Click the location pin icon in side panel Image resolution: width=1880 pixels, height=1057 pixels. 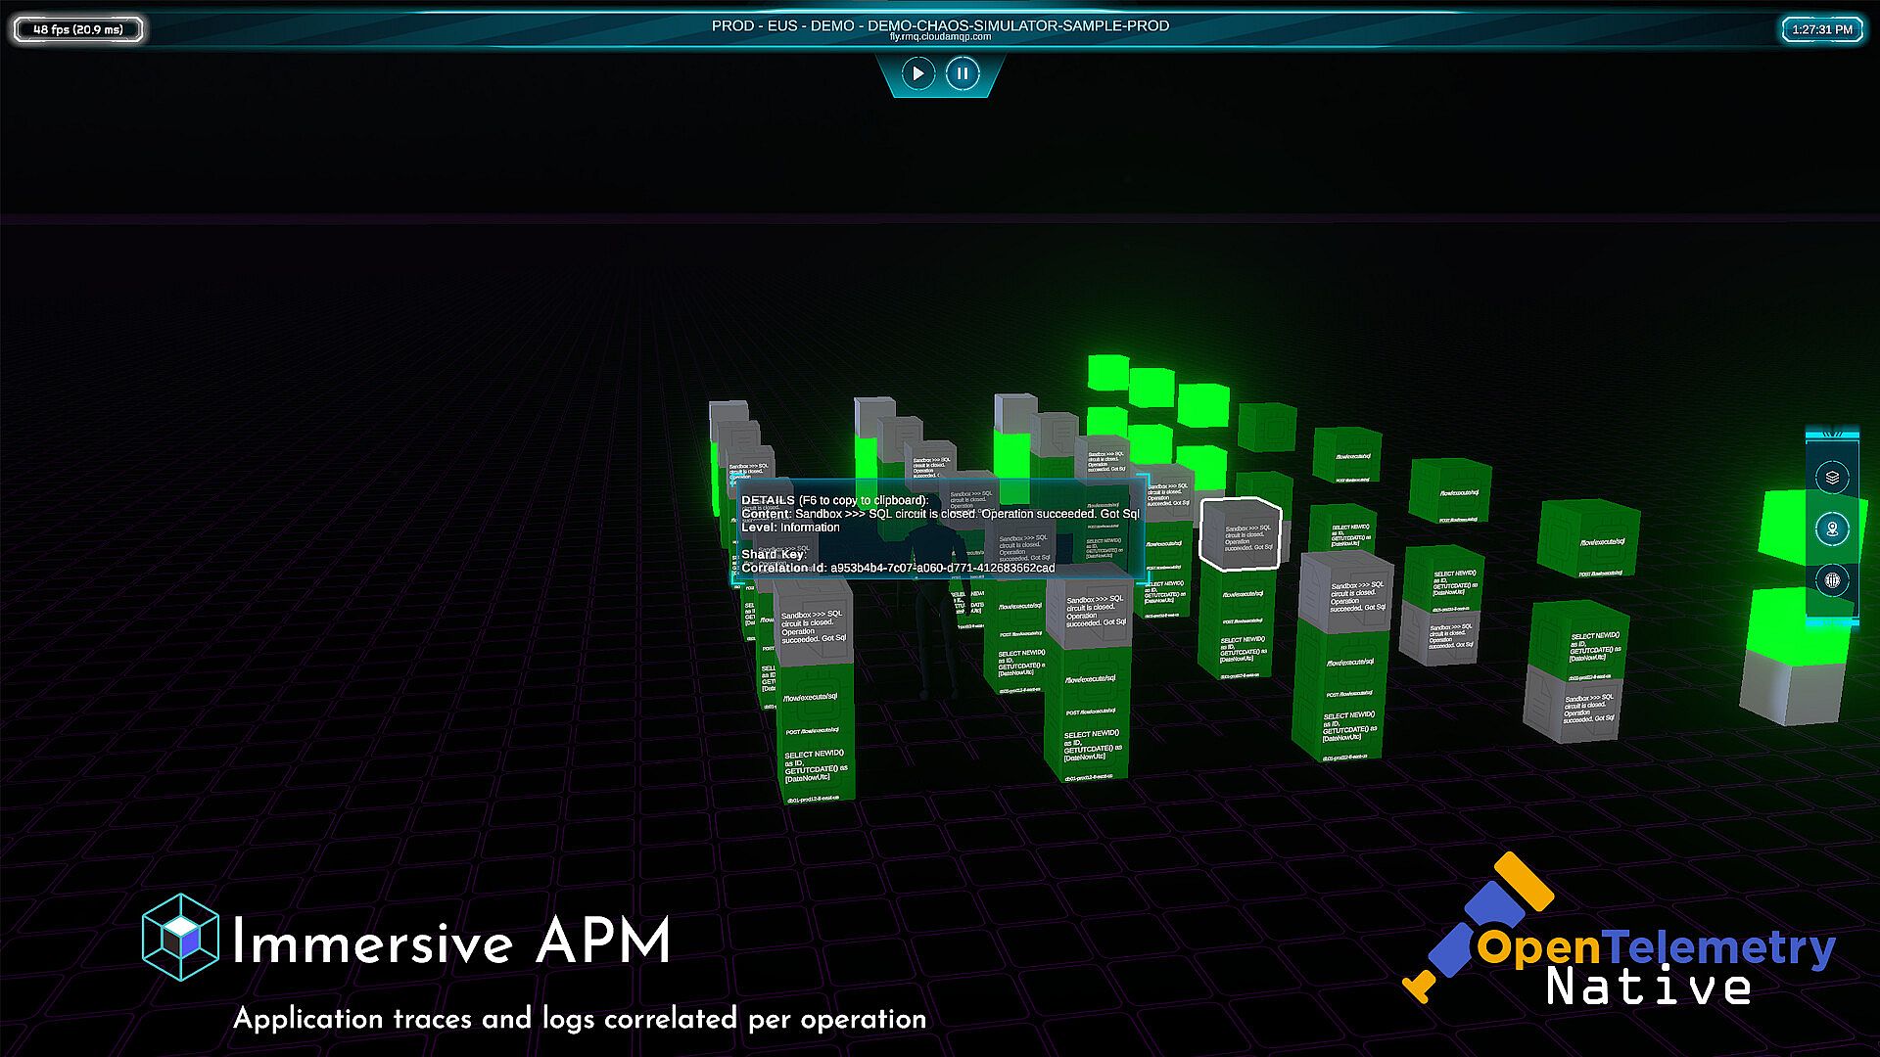[x=1832, y=529]
